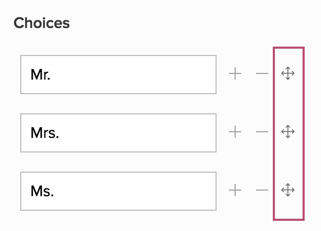The height and width of the screenshot is (231, 321).
Task: Add a choice after the Mr. row
Action: point(235,73)
